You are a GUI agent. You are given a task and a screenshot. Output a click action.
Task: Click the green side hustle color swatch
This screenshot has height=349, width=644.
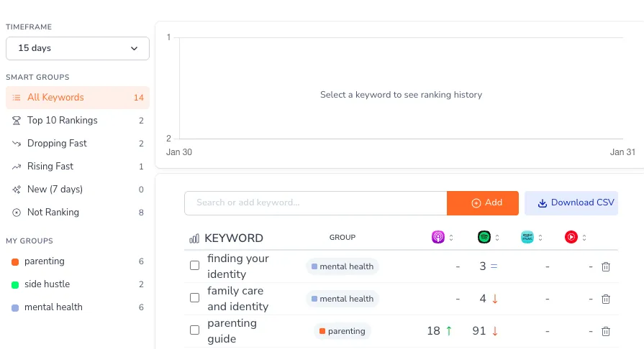pyautogui.click(x=15, y=285)
